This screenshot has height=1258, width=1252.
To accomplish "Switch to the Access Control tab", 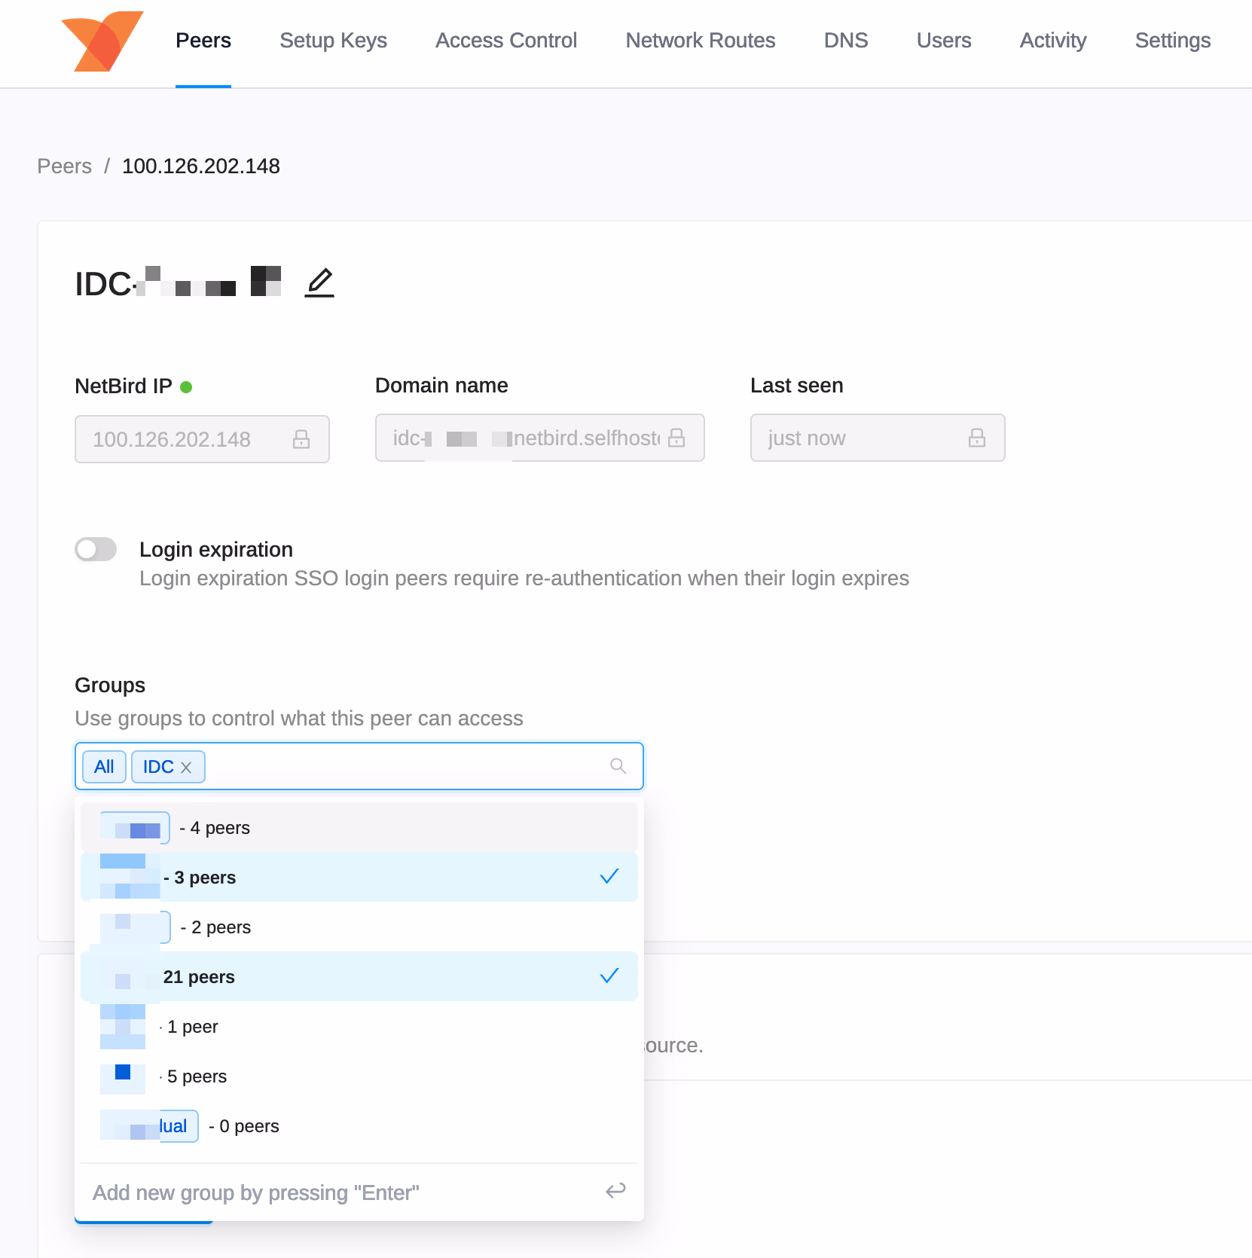I will tap(505, 41).
